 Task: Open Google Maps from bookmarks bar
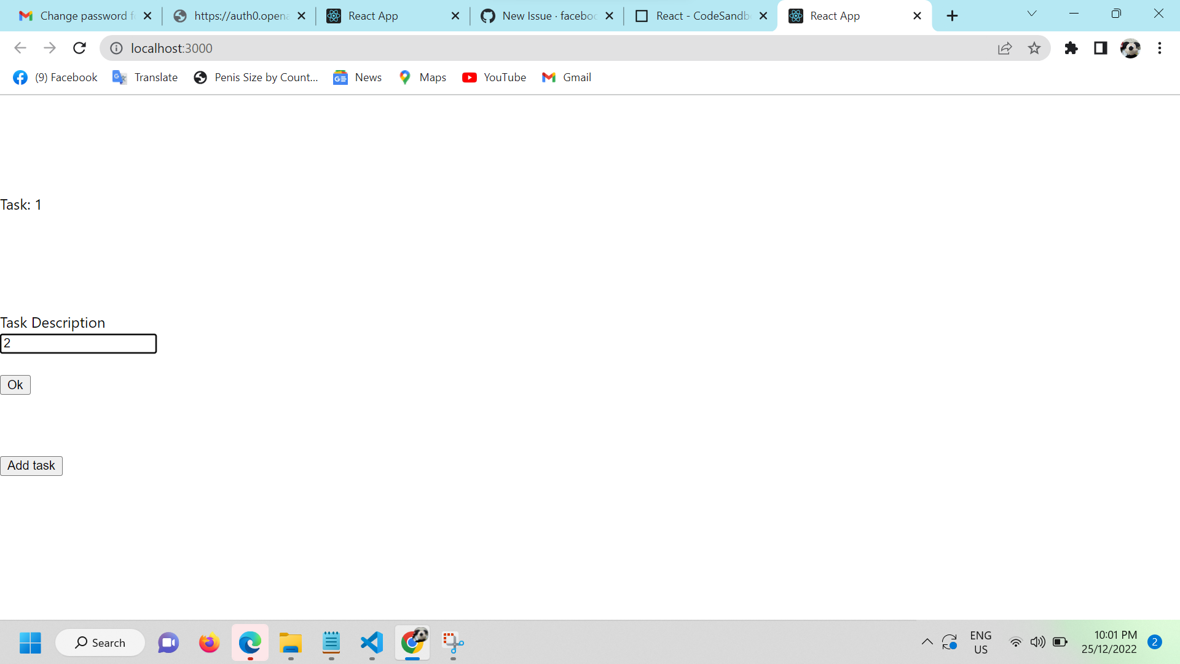(422, 77)
